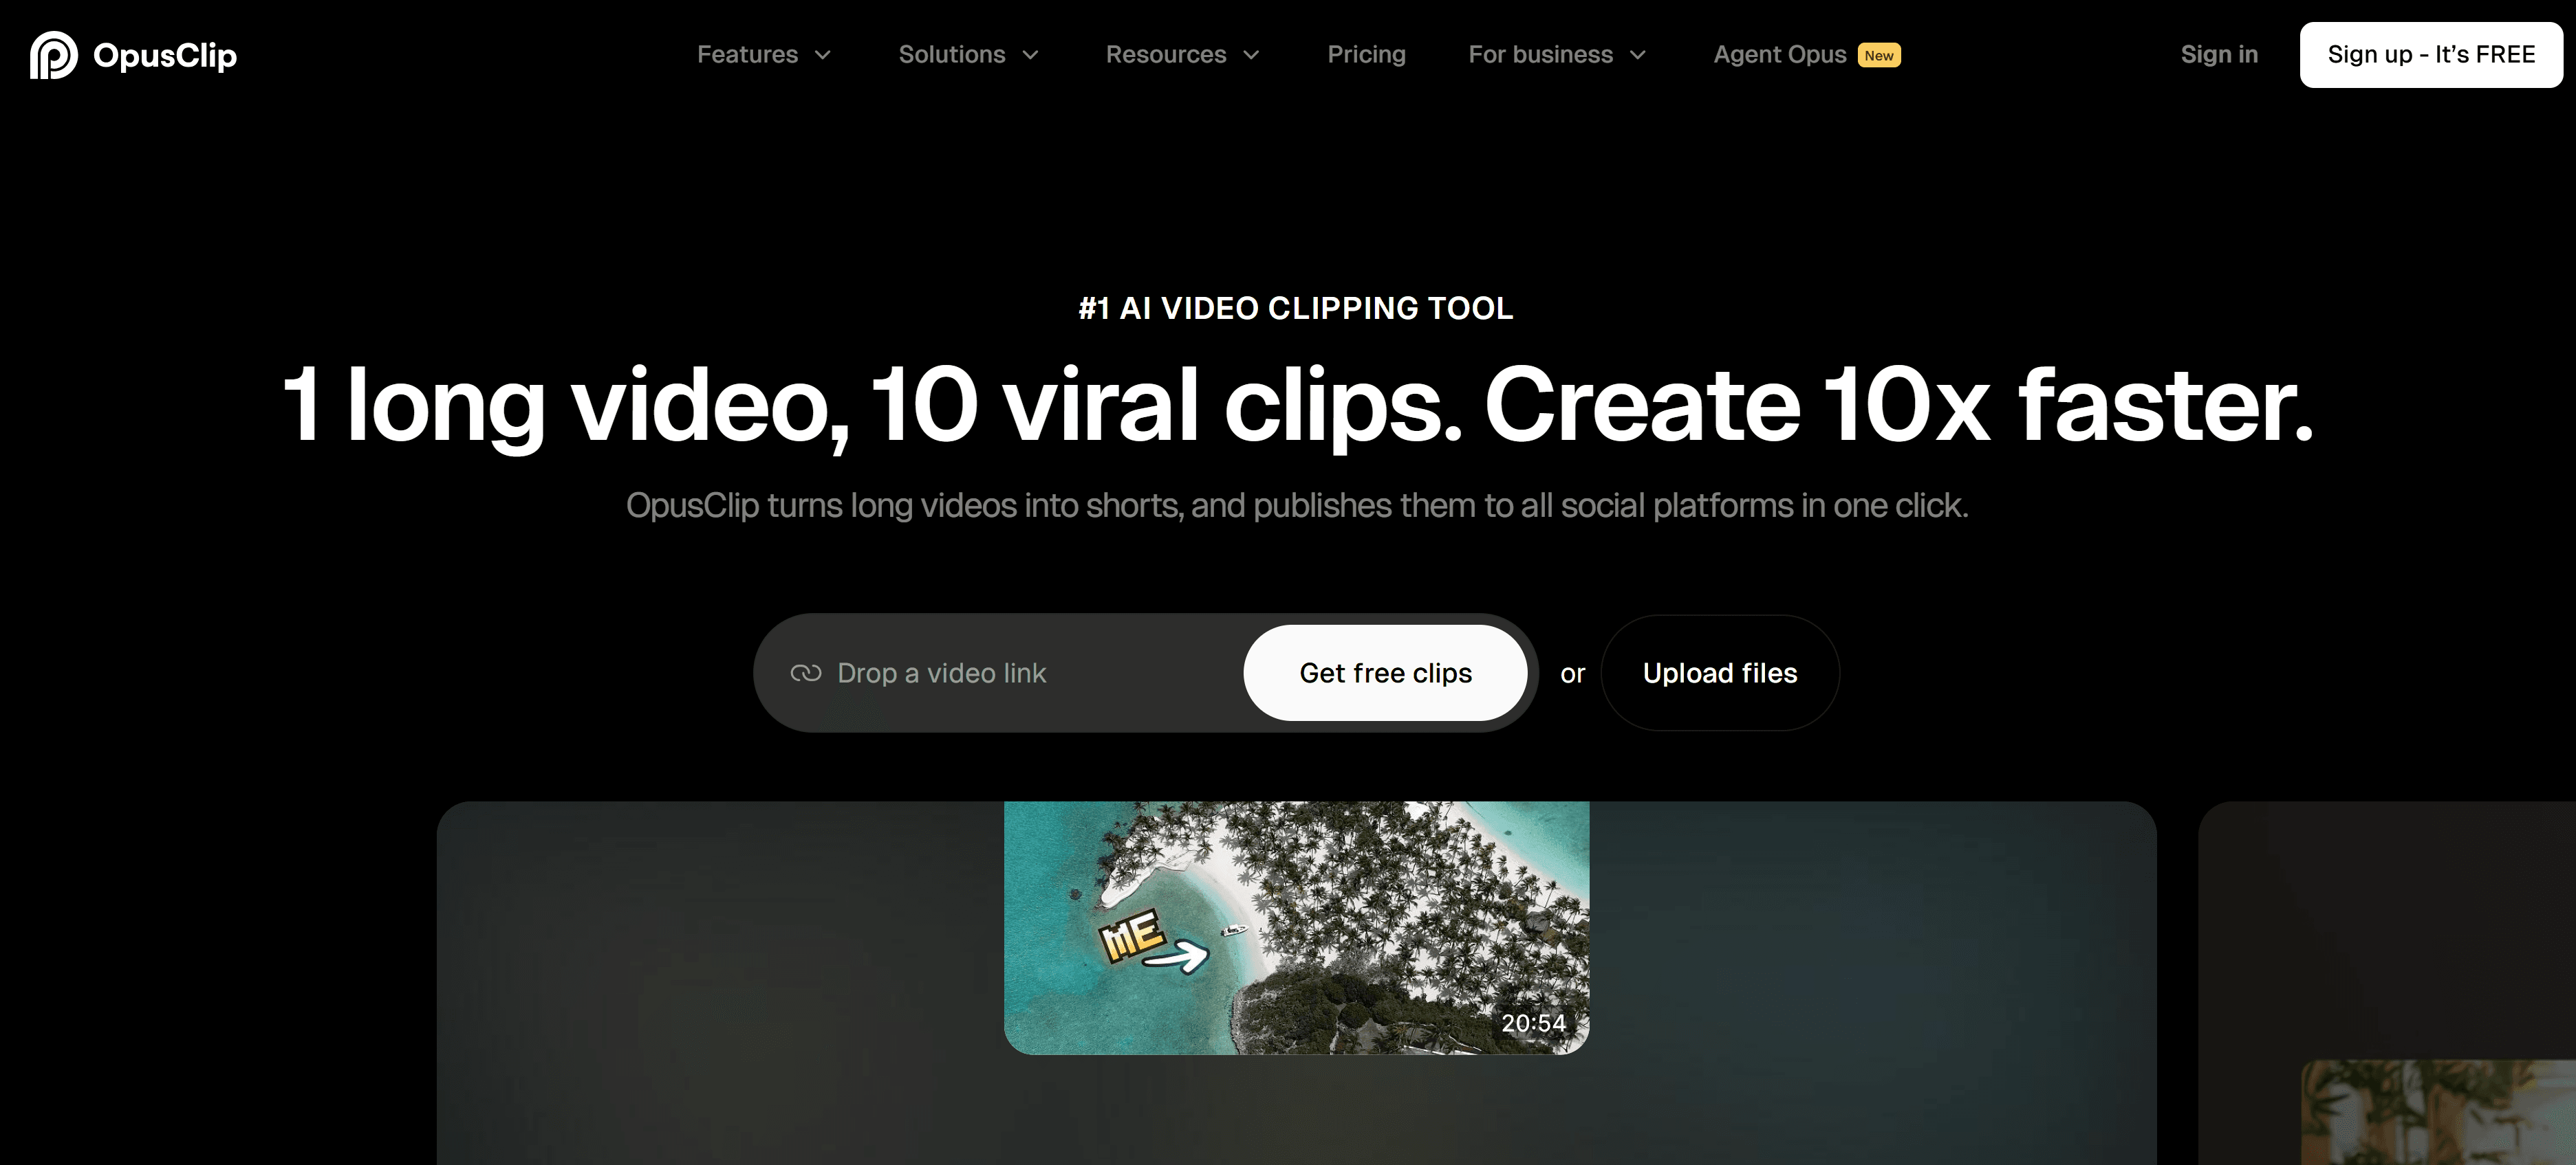The width and height of the screenshot is (2576, 1165).
Task: Open the Resources menu
Action: (1165, 54)
